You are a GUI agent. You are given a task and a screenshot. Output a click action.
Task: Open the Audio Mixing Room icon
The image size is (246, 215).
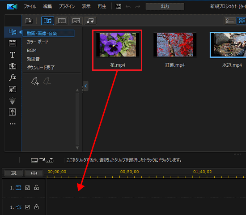click(13, 112)
